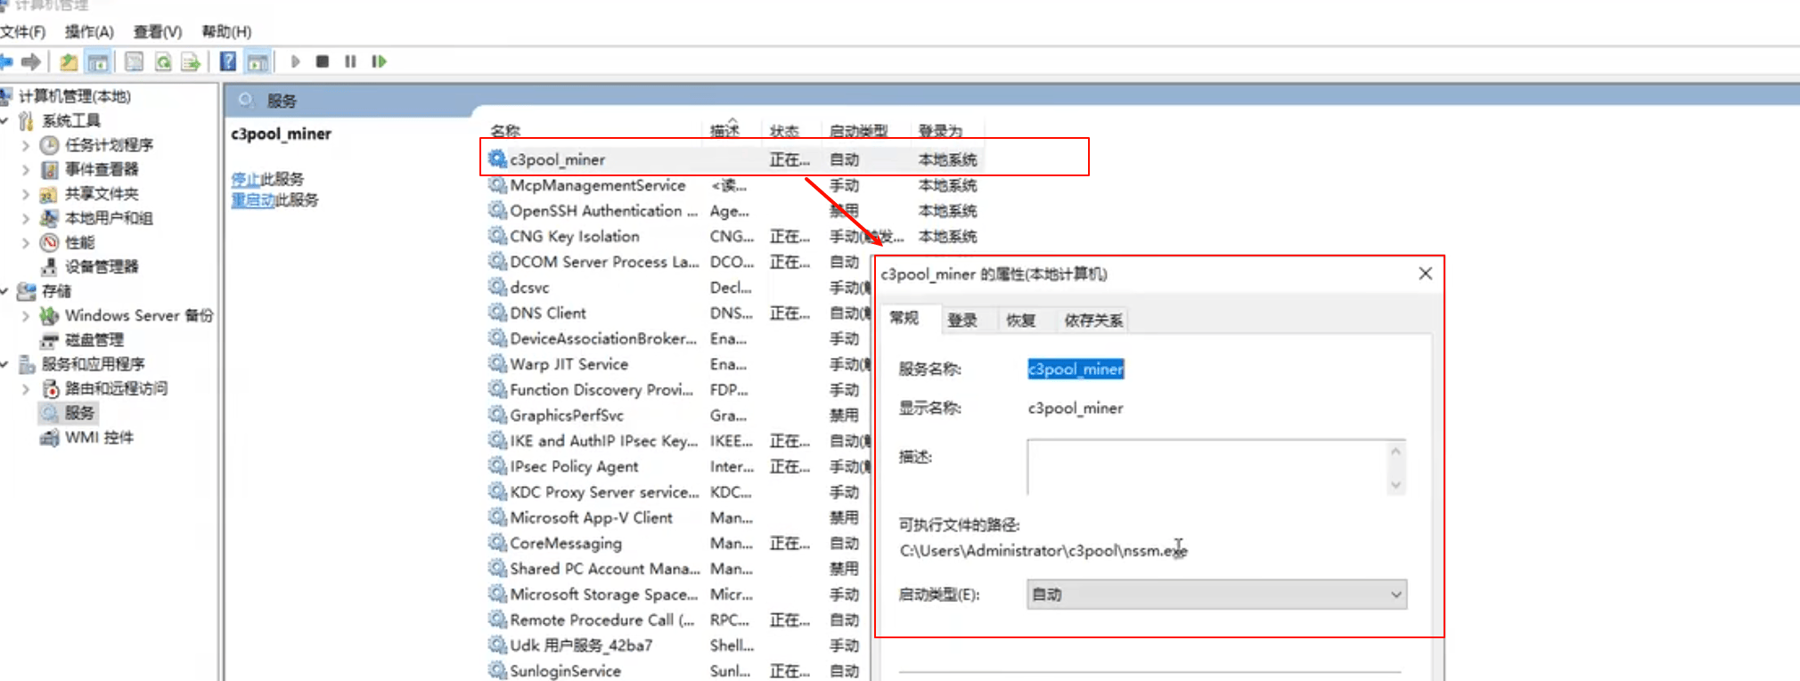The height and width of the screenshot is (681, 1800).
Task: Click the 任务计划程序 clock icon
Action: click(50, 145)
